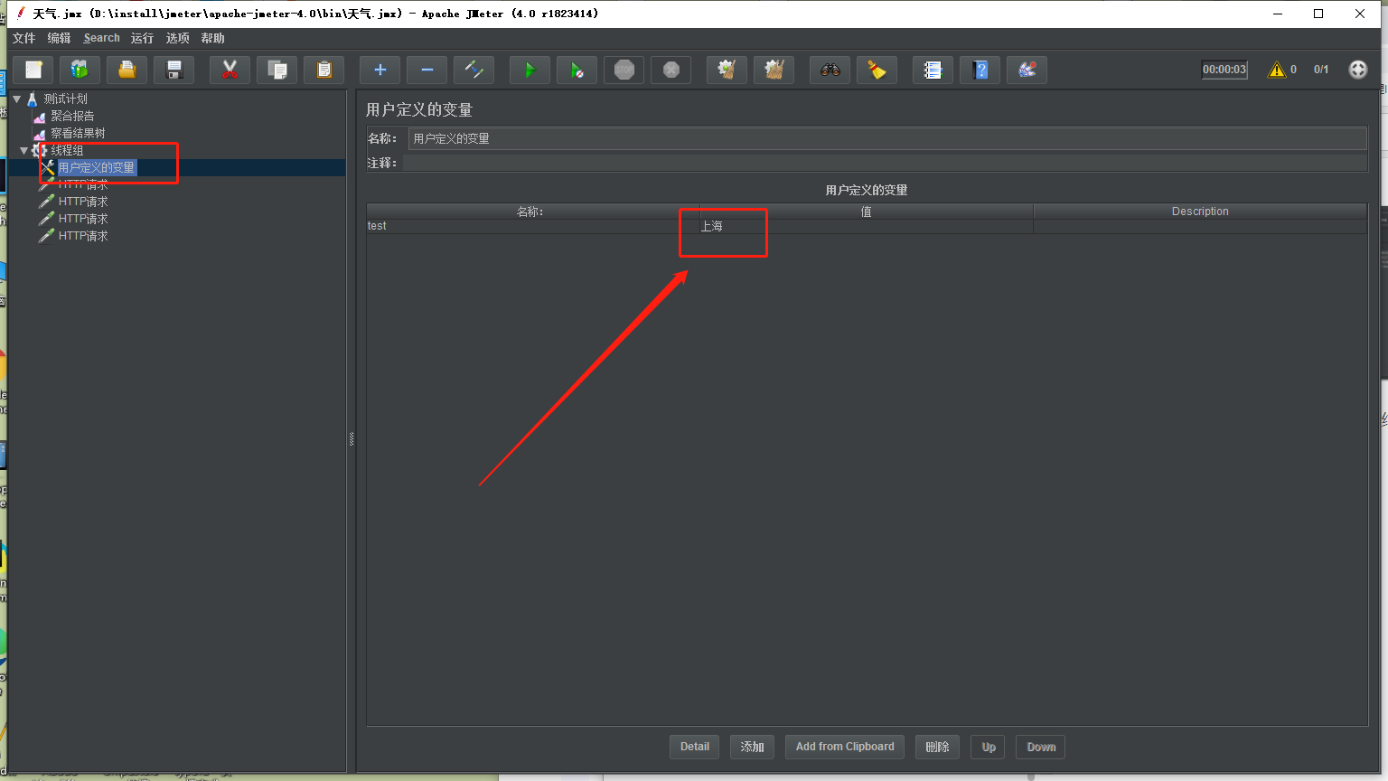Select 线程组 in the tree
The height and width of the screenshot is (781, 1388).
67,151
